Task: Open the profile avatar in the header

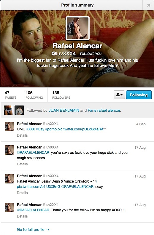Action: [x=78, y=28]
